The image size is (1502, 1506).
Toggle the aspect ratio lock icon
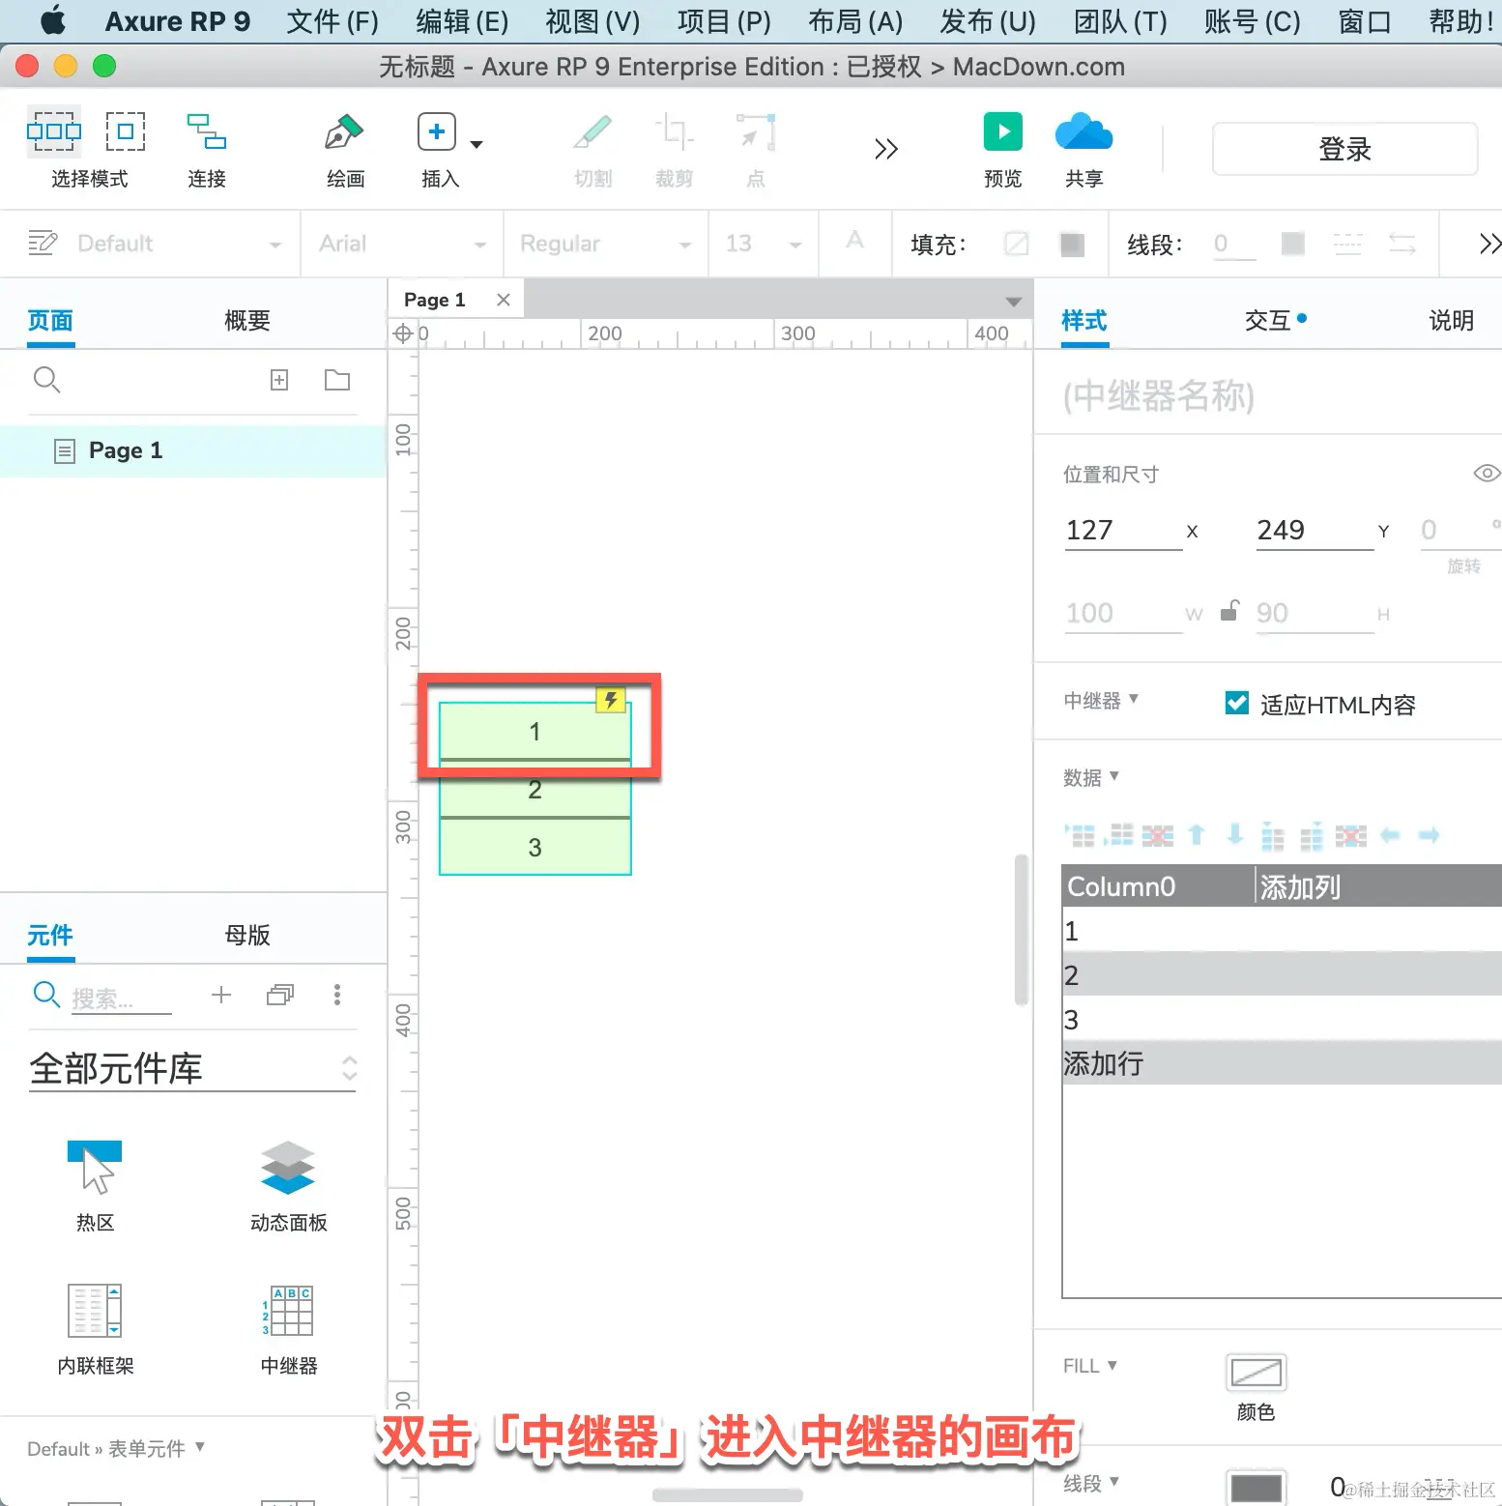click(x=1228, y=612)
